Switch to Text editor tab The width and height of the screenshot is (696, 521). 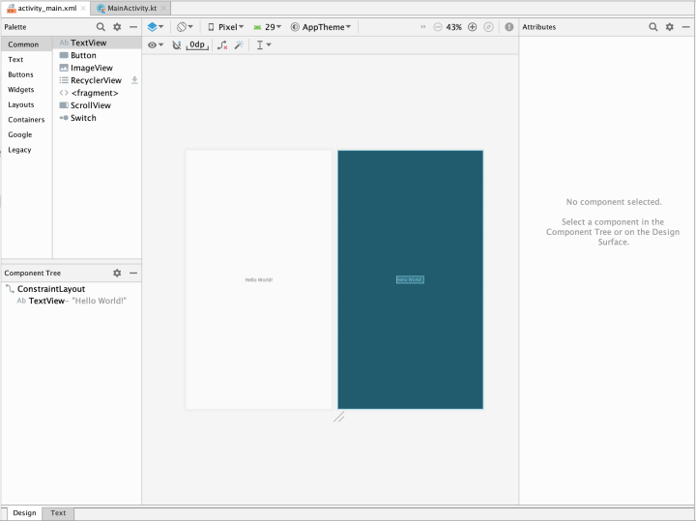click(x=58, y=513)
